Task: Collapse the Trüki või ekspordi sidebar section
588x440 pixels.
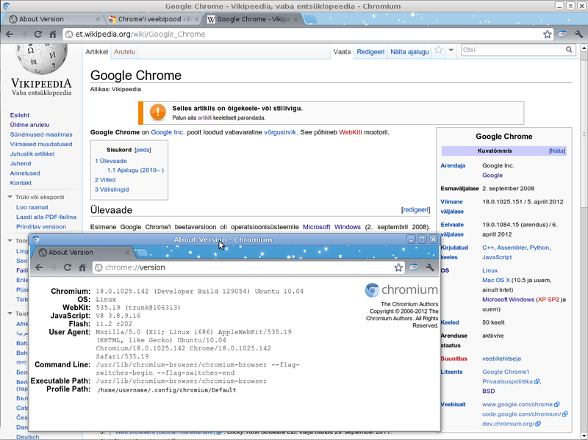Action: 10,197
